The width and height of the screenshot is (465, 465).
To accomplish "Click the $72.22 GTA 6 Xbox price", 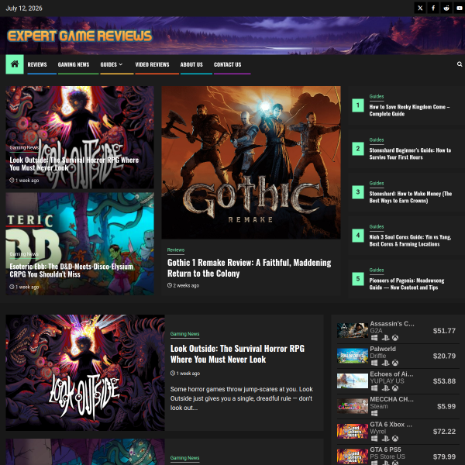I will pyautogui.click(x=444, y=432).
